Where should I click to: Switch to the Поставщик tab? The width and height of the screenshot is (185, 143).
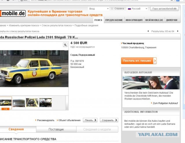coord(56,129)
